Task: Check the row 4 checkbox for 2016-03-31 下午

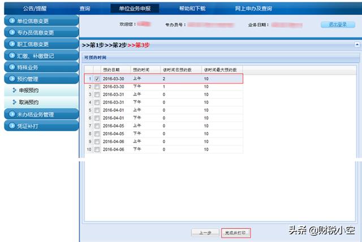Action: 97,102
